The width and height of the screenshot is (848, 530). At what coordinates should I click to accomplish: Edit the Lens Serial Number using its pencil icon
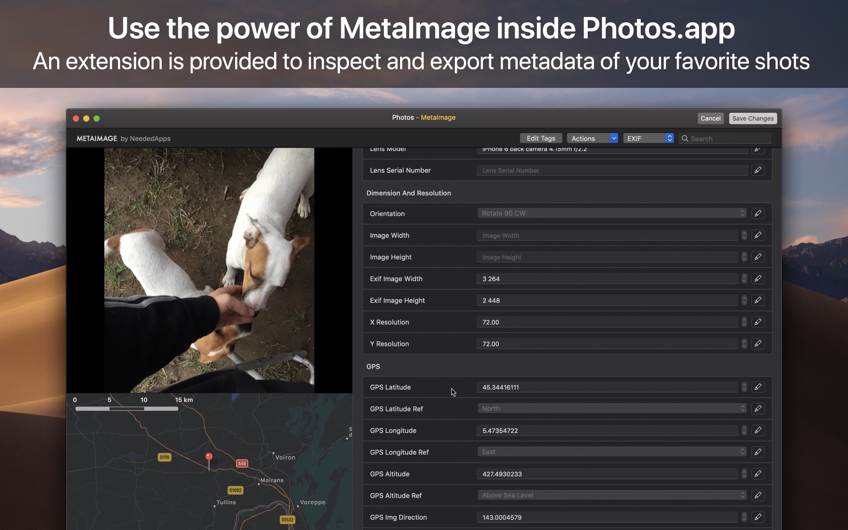pos(758,170)
